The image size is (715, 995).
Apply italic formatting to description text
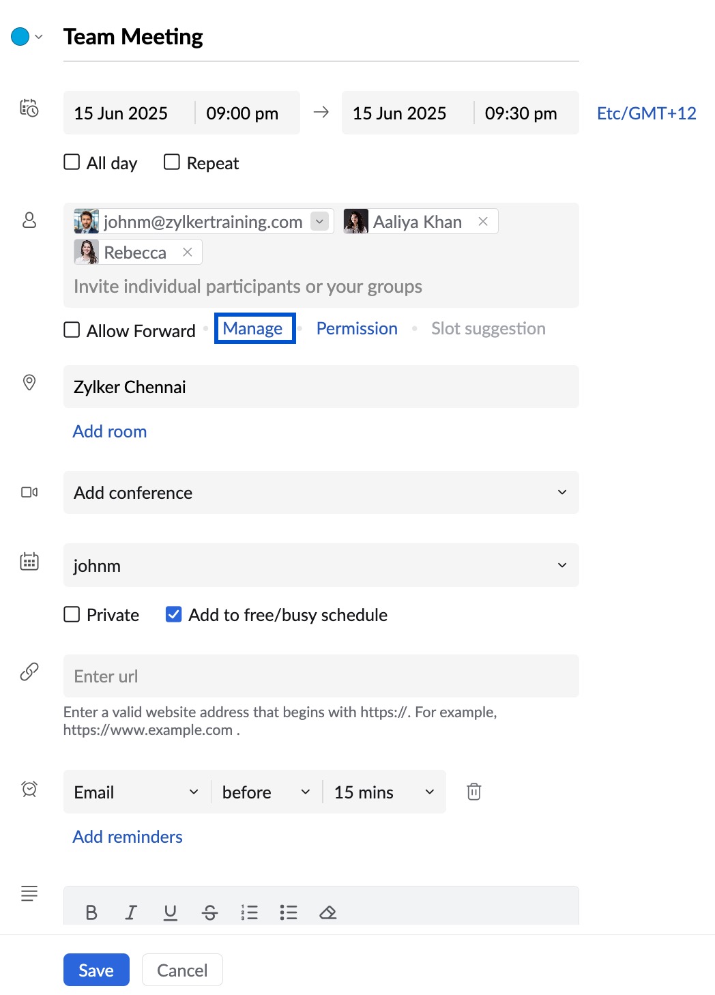pos(130,912)
